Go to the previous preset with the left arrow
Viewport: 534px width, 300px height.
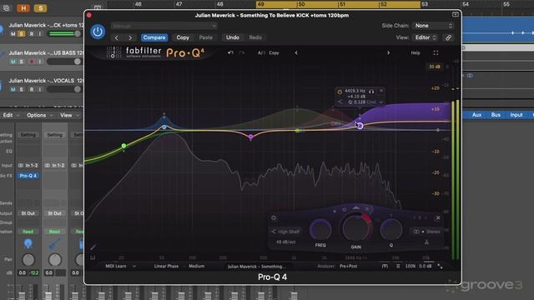(x=117, y=37)
